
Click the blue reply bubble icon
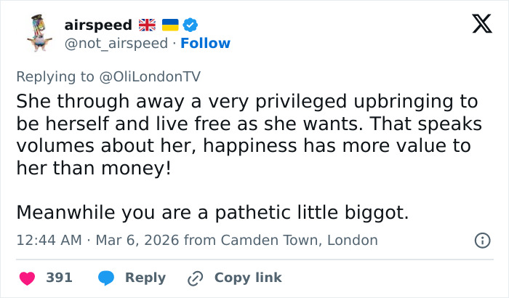(x=106, y=278)
